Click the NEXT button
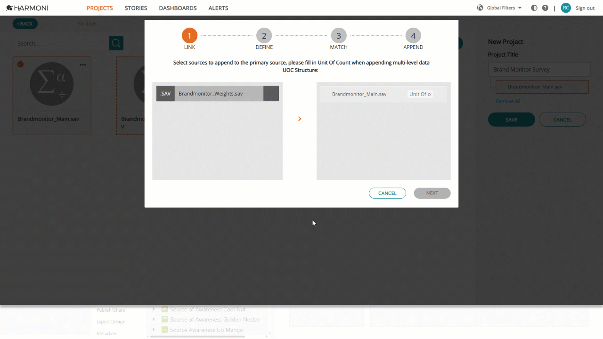This screenshot has height=339, width=603. coord(432,193)
